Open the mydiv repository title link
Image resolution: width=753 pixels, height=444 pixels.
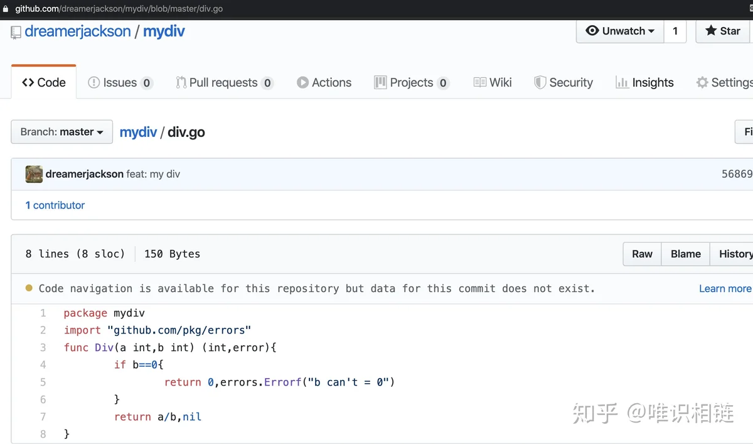click(x=164, y=31)
